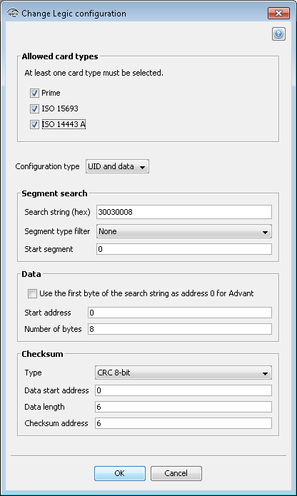Screen dimensions: 297x496
Task: Expand the Segment type filter dropdown
Action: [x=183, y=231]
